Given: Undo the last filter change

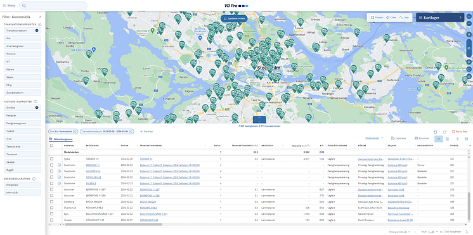Looking at the screenshot, I should click(x=436, y=132).
